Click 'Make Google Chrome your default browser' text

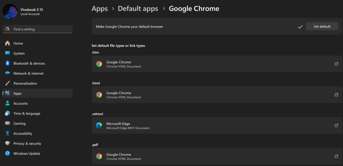pos(130,27)
